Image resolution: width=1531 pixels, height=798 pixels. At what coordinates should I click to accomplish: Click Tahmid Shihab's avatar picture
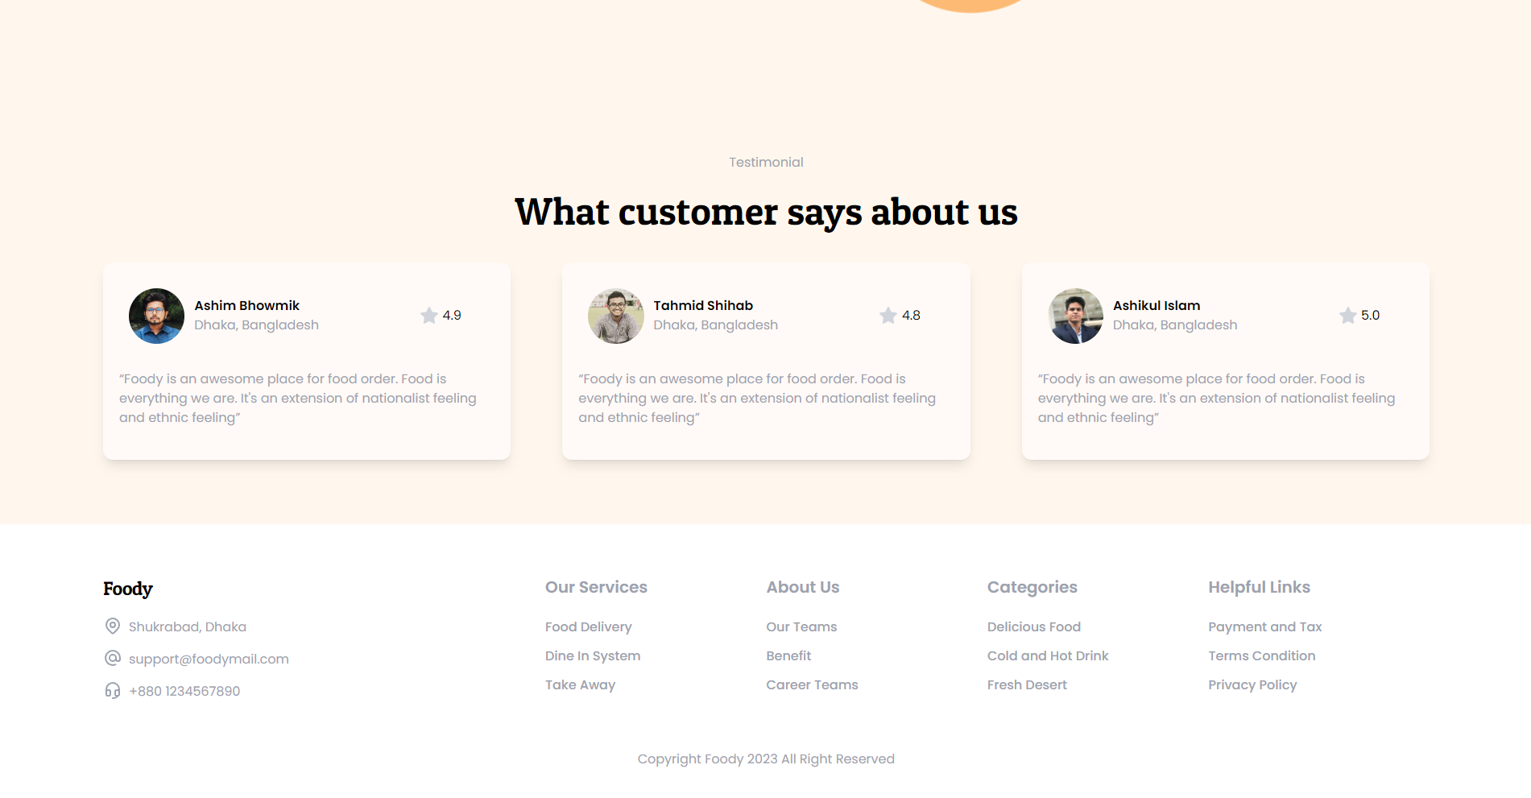pos(616,316)
